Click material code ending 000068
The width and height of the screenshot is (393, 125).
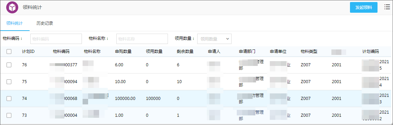tap(63, 99)
